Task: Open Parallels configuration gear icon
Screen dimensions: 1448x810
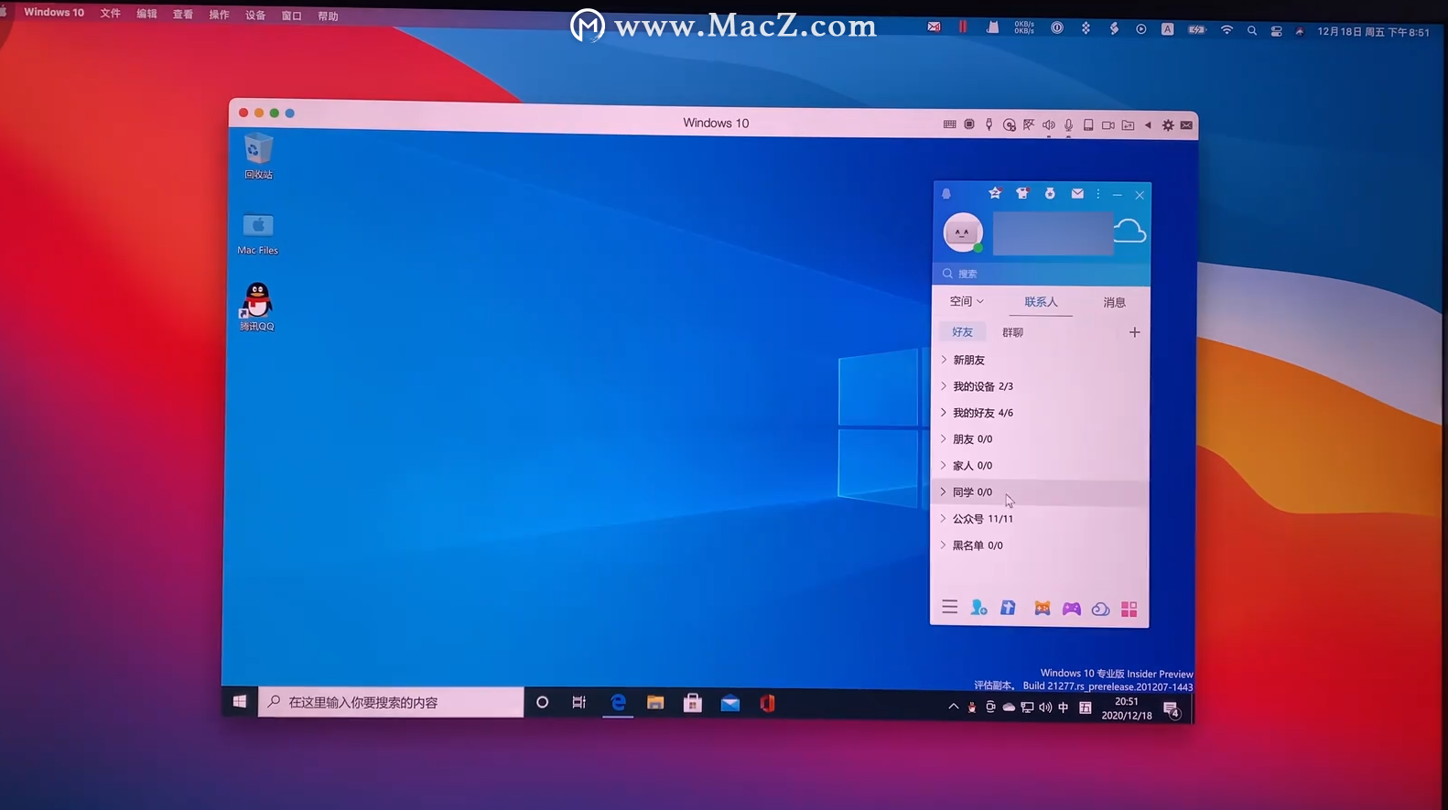Action: pyautogui.click(x=1168, y=125)
